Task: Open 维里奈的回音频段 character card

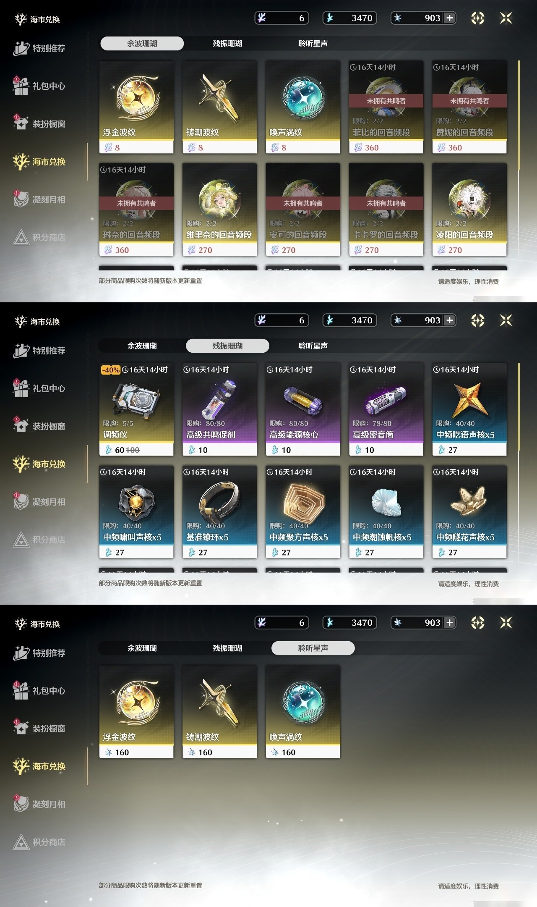Action: (219, 210)
